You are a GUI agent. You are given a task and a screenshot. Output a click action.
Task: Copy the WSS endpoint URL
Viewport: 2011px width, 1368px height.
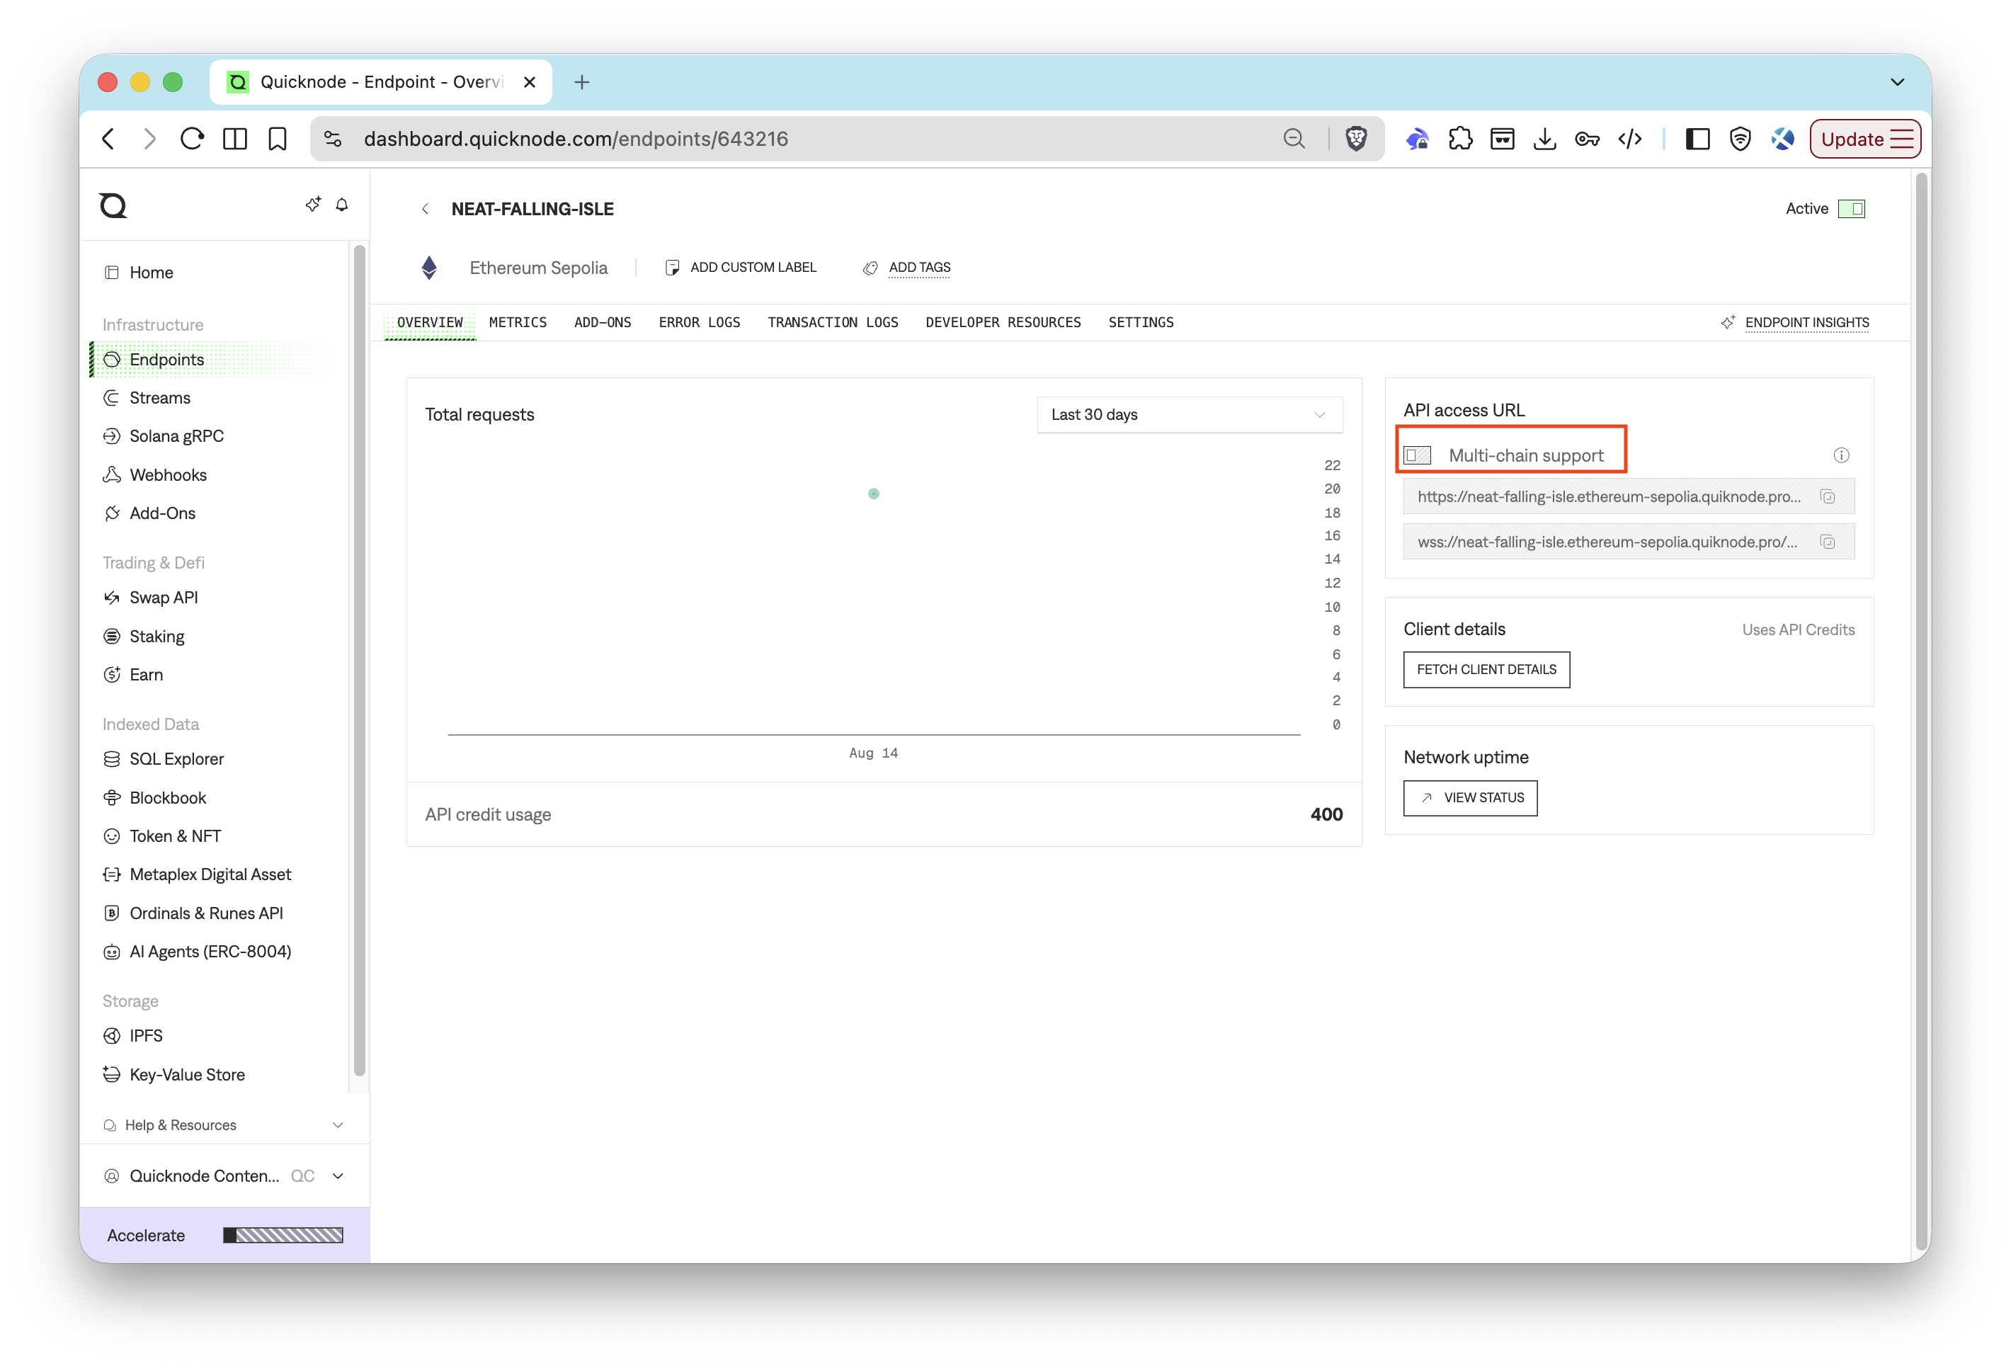[x=1828, y=542]
